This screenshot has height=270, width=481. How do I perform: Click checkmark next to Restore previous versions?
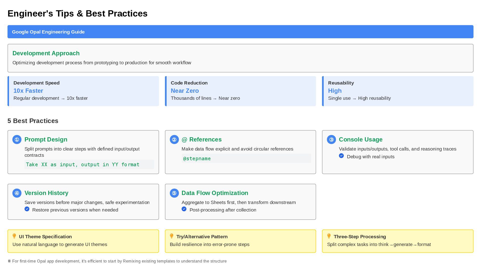(x=27, y=209)
